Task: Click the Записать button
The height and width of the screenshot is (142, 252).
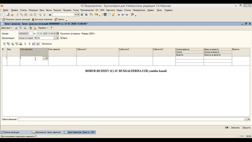Action: (x=235, y=127)
